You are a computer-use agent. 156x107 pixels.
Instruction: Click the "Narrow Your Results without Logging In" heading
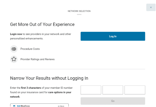coord(49,78)
